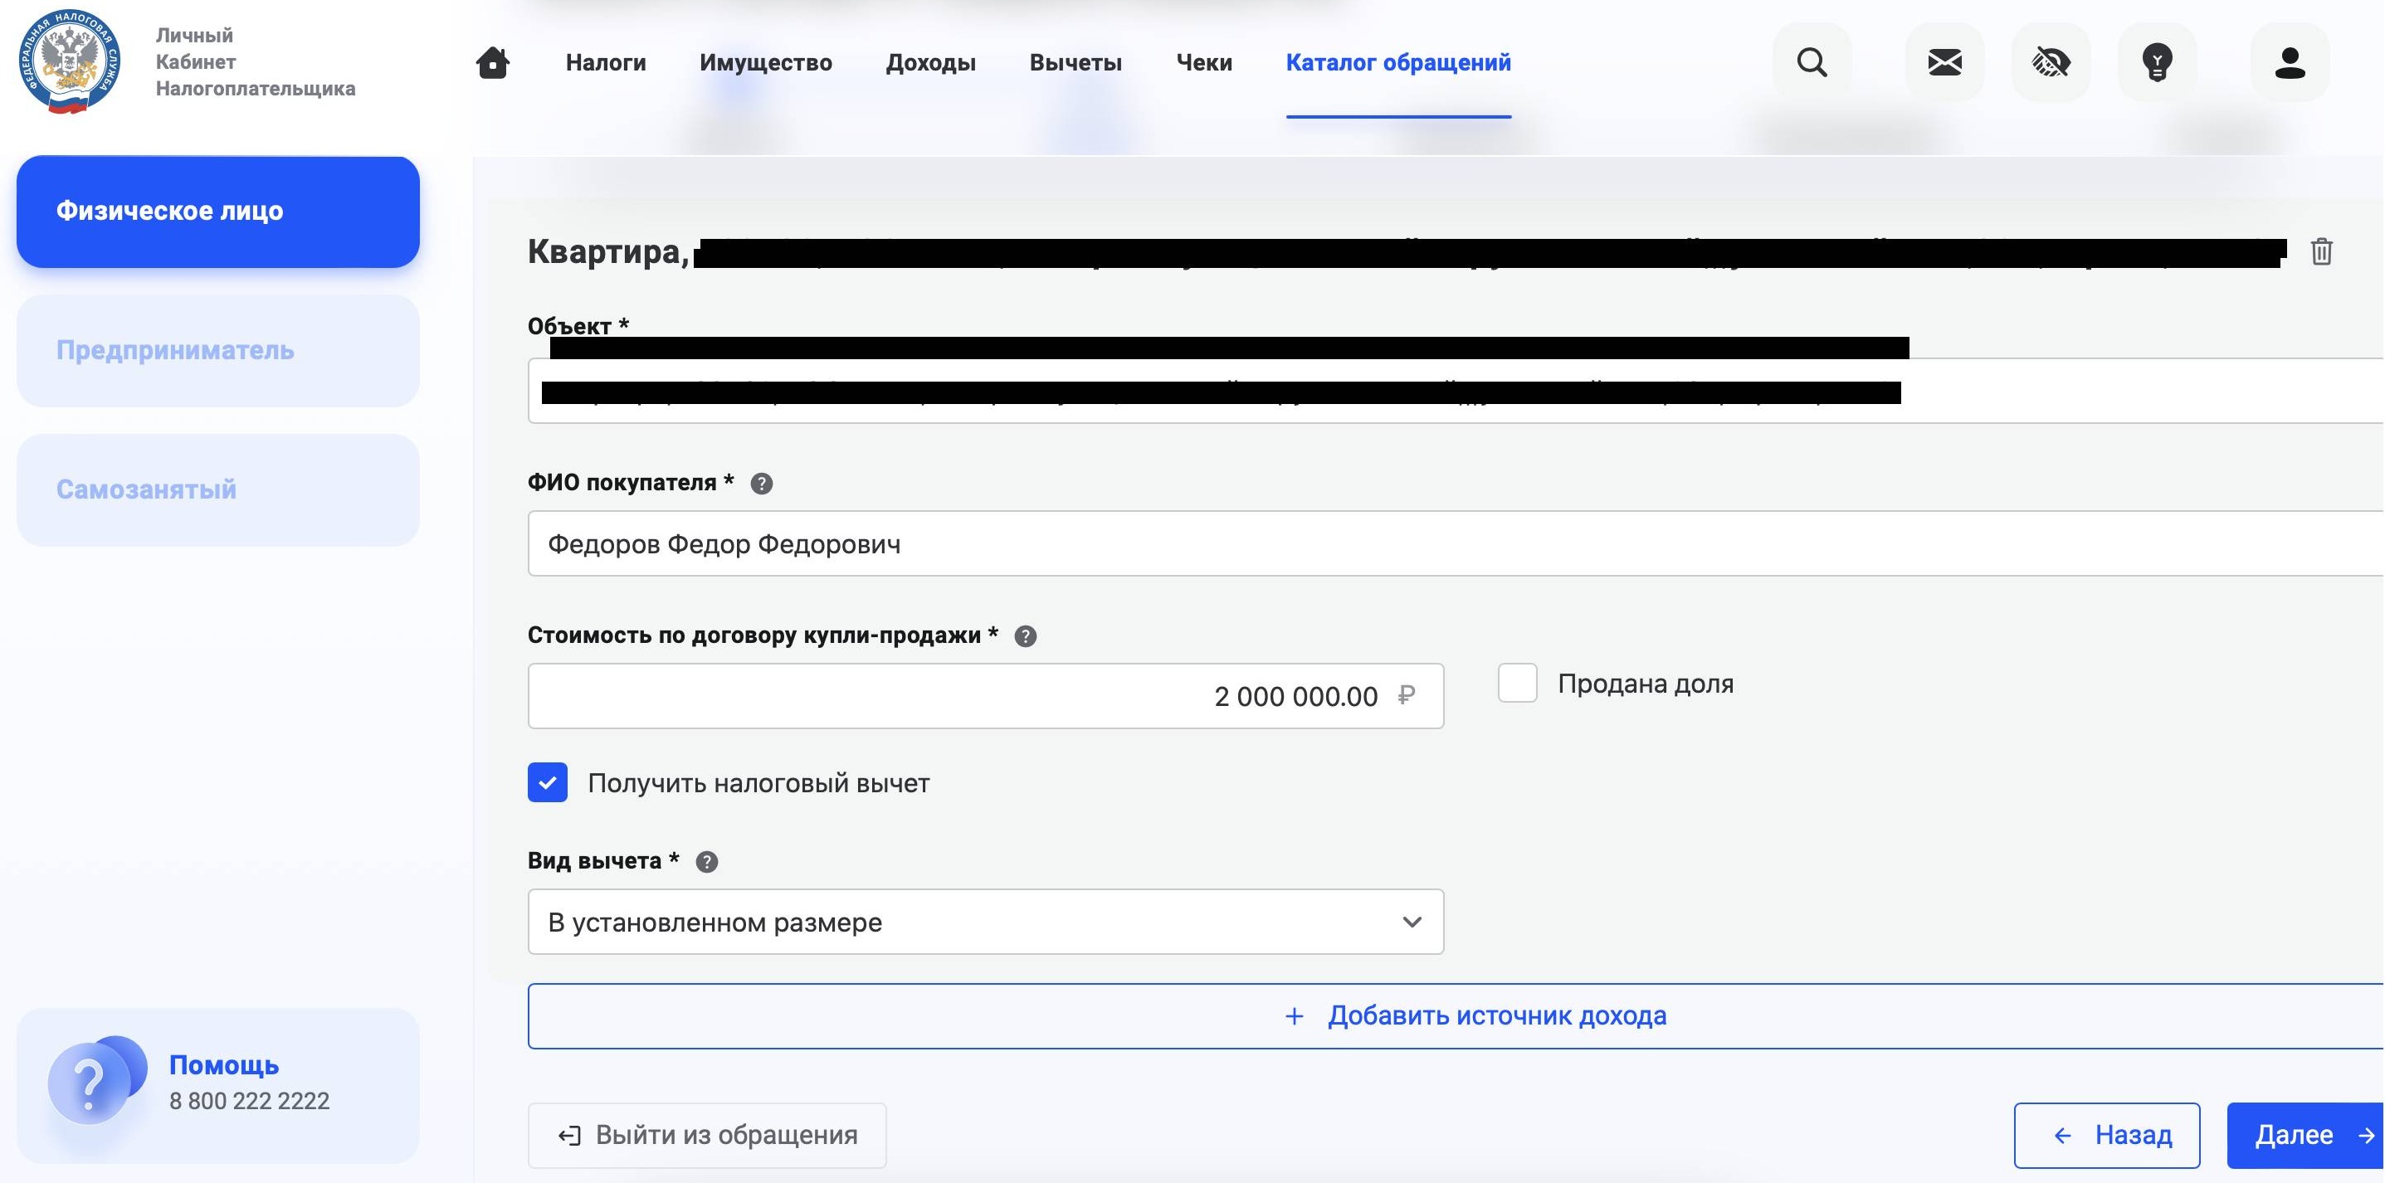The image size is (2385, 1183).
Task: Click the purchase price amount field
Action: [x=985, y=695]
